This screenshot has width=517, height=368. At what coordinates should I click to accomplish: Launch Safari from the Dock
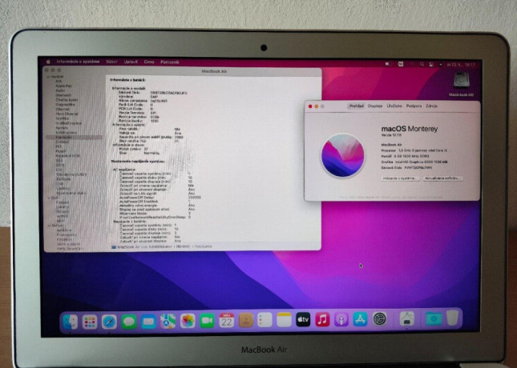[x=109, y=322]
